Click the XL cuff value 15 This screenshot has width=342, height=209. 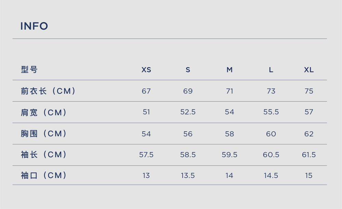point(309,176)
